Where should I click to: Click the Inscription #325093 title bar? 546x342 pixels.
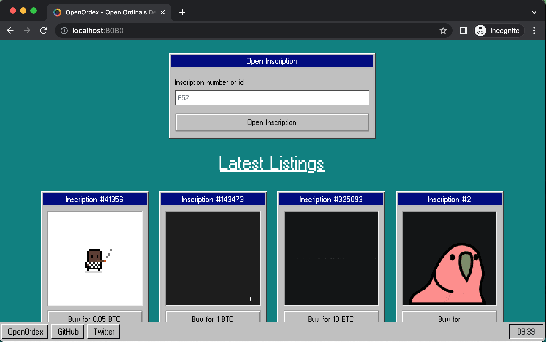(331, 199)
